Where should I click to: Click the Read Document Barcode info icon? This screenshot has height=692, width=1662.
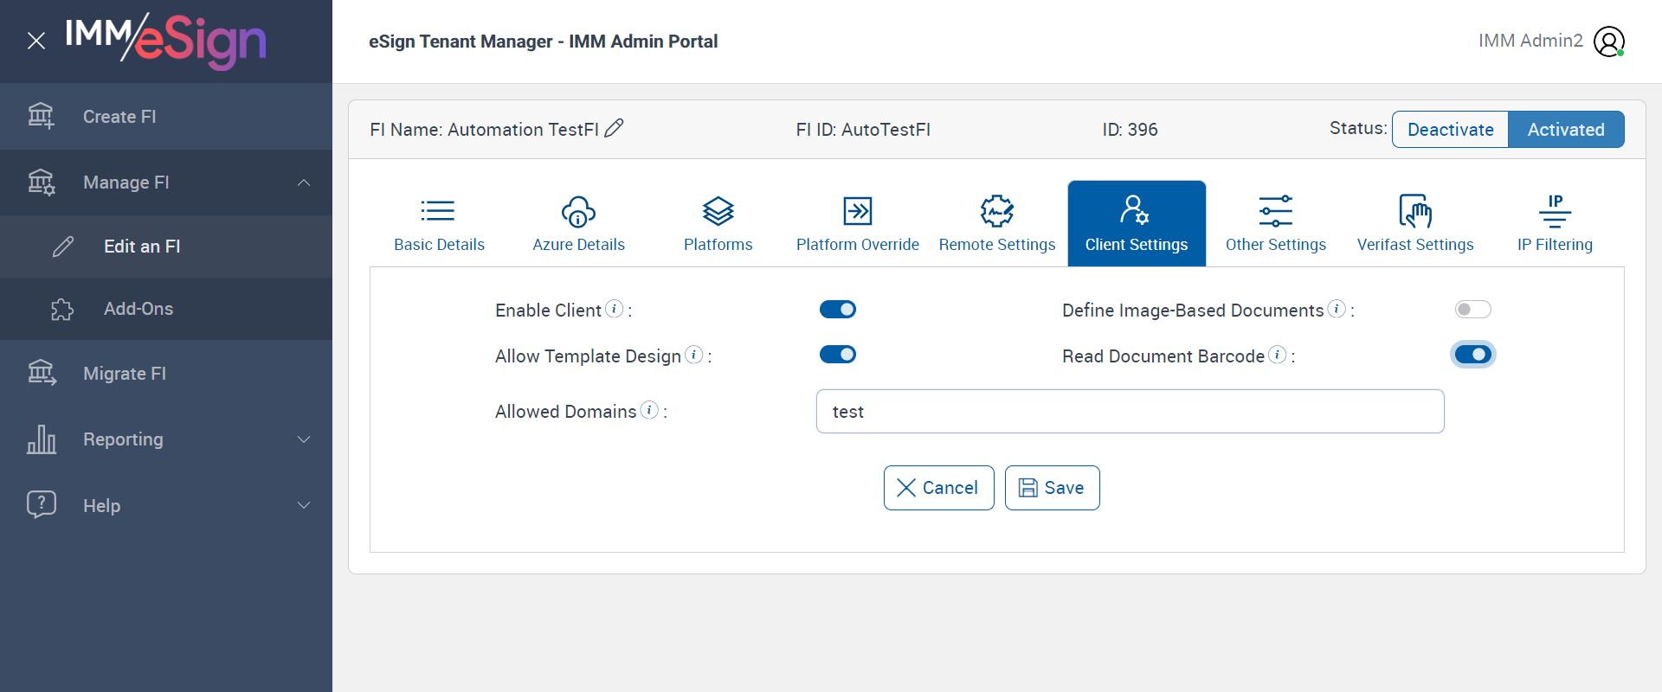point(1277,355)
